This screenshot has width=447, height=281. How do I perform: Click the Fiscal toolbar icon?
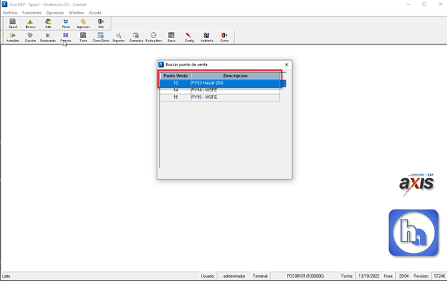[65, 23]
